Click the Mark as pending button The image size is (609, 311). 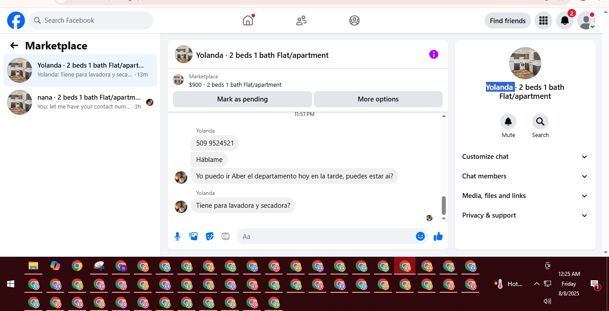click(243, 99)
